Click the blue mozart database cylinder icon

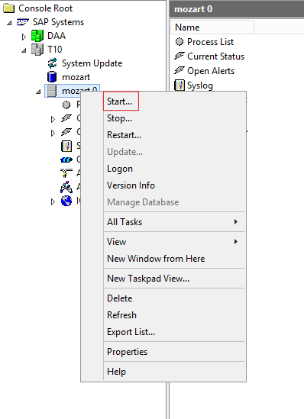pos(52,77)
